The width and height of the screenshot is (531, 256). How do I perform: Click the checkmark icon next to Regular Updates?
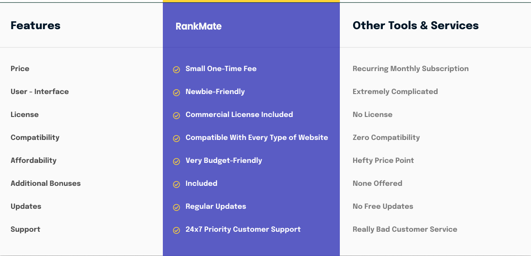176,207
